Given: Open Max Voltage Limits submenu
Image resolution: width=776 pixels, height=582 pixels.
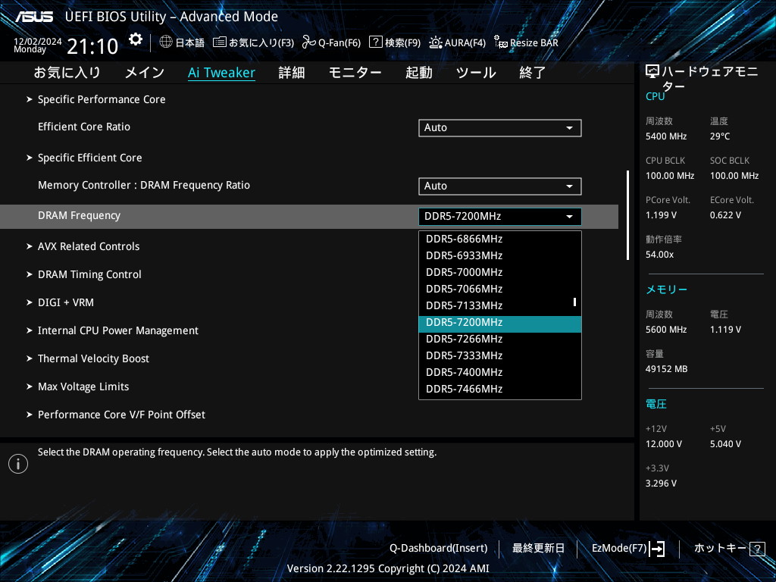Looking at the screenshot, I should tap(83, 386).
